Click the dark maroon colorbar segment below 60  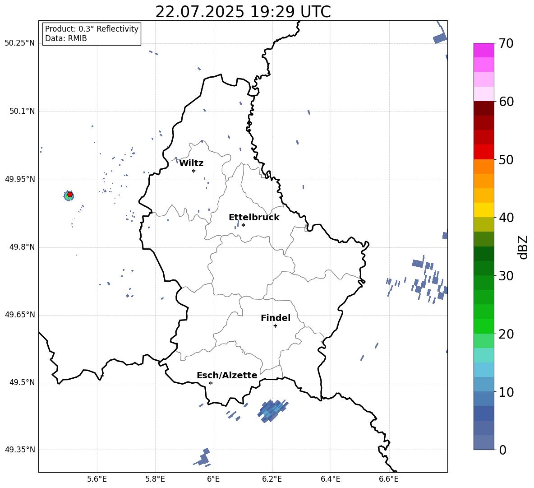click(483, 108)
